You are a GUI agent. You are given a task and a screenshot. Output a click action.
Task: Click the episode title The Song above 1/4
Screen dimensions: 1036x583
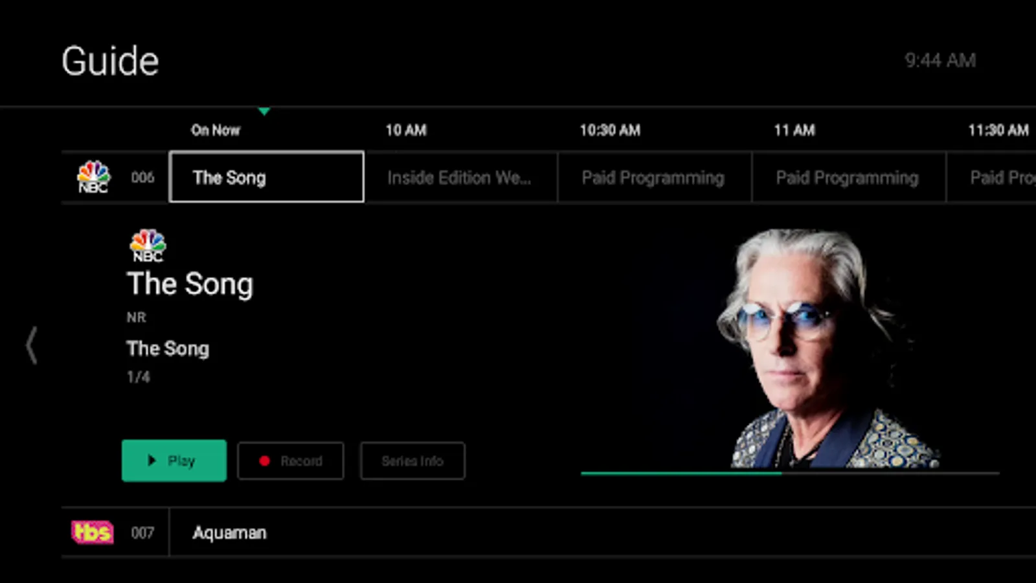[168, 349]
